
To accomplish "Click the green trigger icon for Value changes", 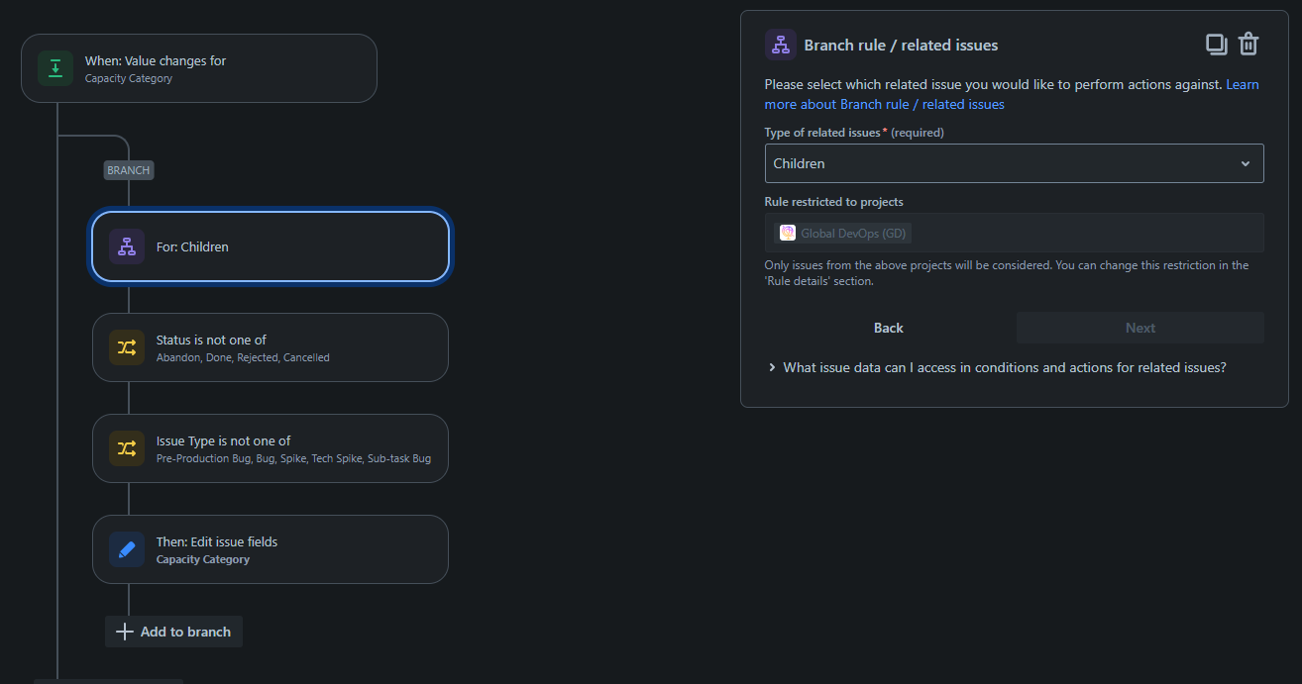I will 55,68.
